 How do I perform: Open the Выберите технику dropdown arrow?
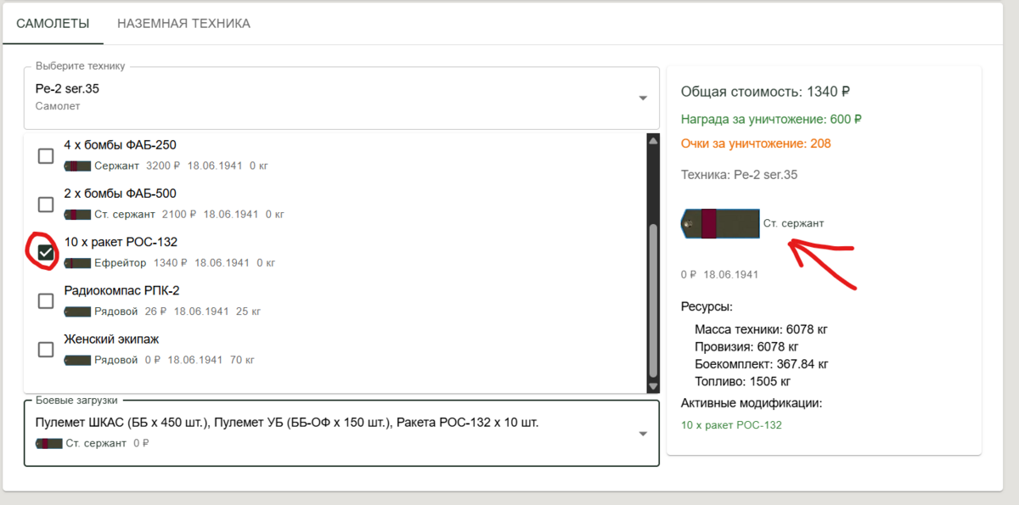click(643, 98)
